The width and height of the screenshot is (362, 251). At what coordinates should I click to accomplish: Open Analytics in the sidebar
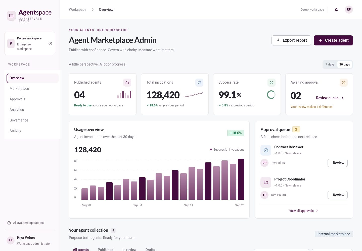pos(32,110)
